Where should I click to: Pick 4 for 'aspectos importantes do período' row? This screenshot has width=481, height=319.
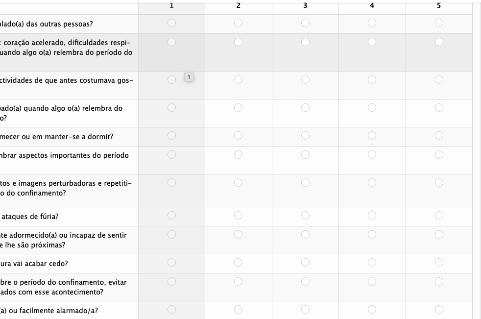(x=372, y=154)
